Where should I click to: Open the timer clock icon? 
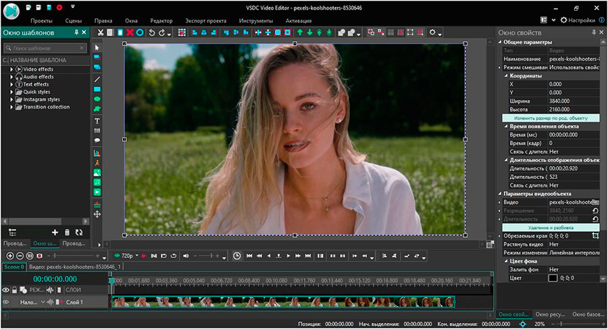(x=236, y=255)
